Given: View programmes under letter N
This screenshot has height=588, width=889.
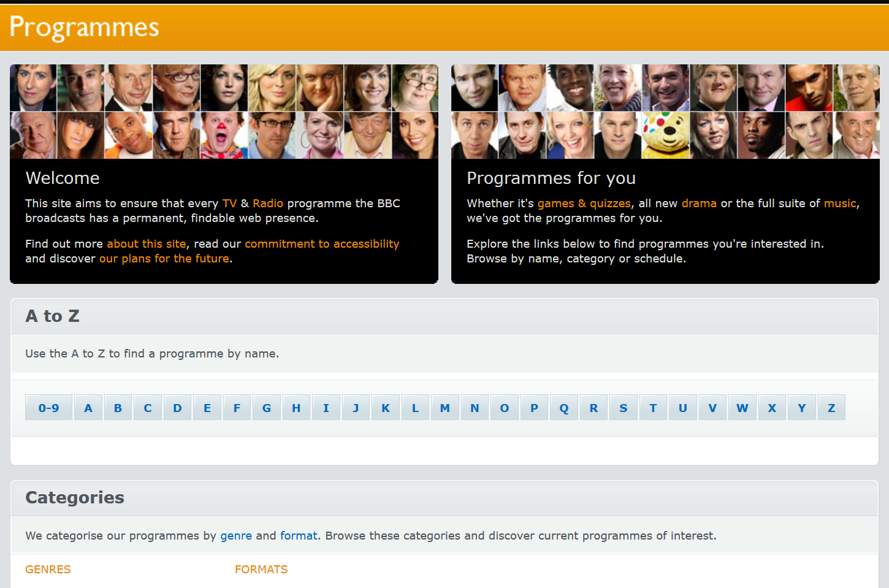Looking at the screenshot, I should click(x=475, y=408).
